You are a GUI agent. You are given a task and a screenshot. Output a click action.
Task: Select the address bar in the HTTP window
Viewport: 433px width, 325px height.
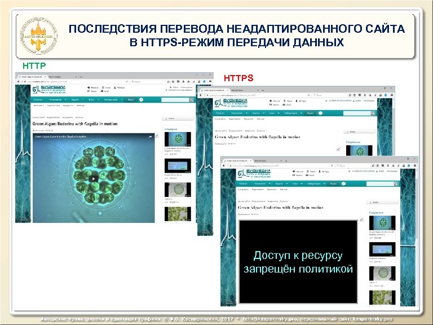74,81
